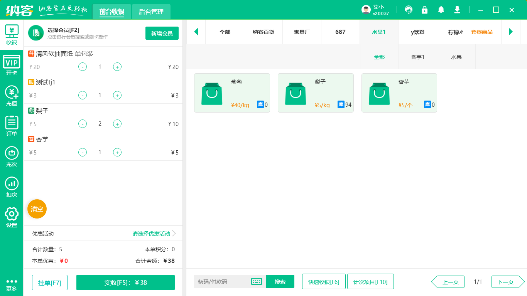Image resolution: width=527 pixels, height=296 pixels.
Task: Increase quantity of 清风软抽面纸
Action: (x=117, y=67)
